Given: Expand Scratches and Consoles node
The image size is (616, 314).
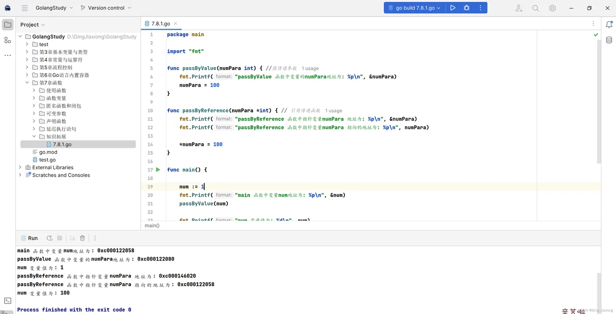Looking at the screenshot, I should 21,175.
